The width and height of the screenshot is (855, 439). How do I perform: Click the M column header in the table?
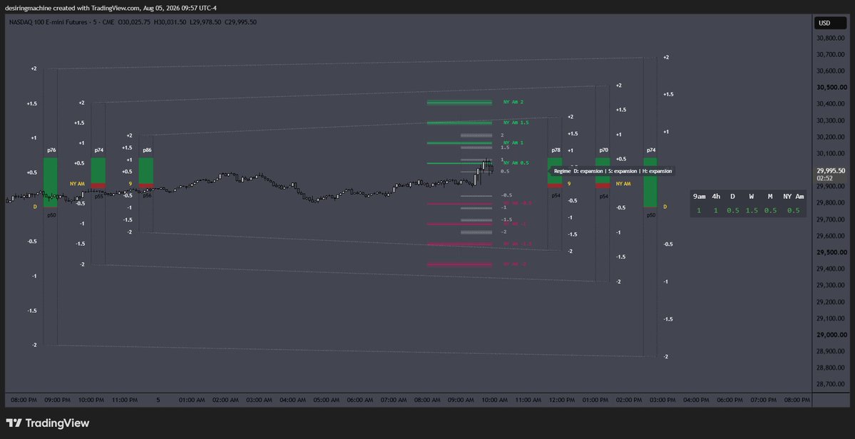pos(770,197)
